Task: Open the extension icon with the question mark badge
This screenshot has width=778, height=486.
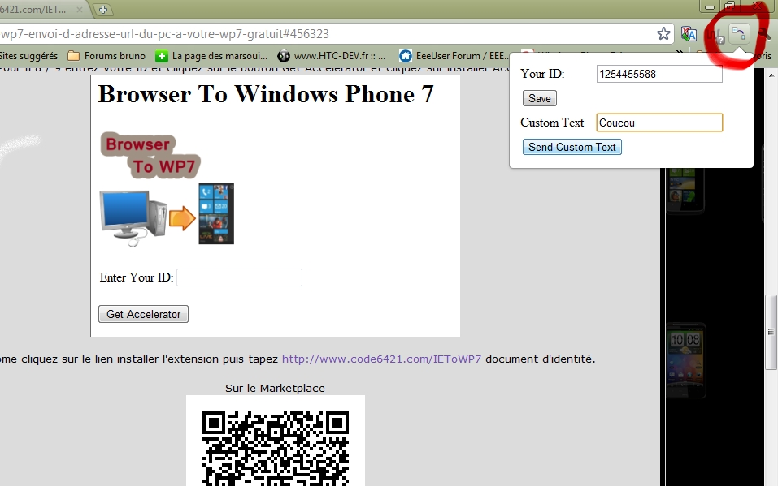Action: click(715, 35)
